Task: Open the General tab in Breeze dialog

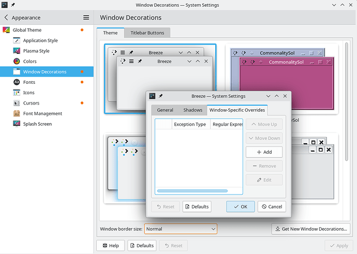Action: click(x=165, y=110)
